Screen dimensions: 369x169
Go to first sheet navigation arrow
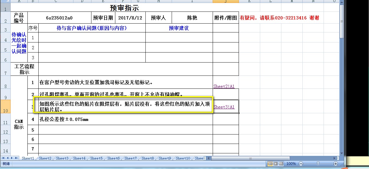pos(3,158)
